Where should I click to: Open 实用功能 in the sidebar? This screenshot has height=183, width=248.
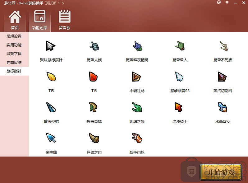click(x=14, y=45)
